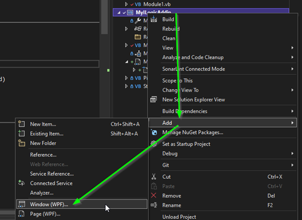Click the Manage NuGet Packages icon

154,133
